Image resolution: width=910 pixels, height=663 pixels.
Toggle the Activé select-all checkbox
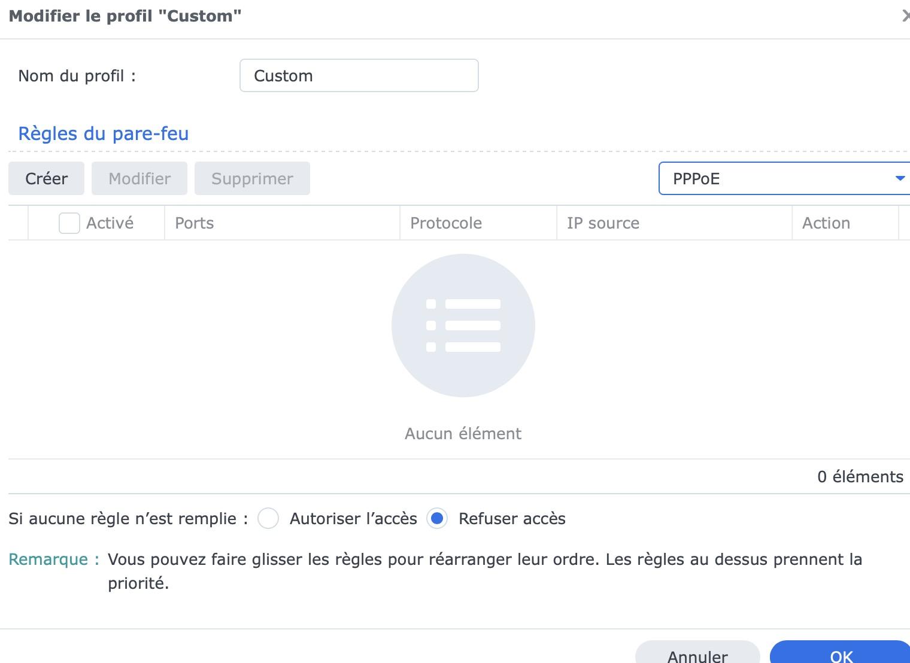coord(69,223)
